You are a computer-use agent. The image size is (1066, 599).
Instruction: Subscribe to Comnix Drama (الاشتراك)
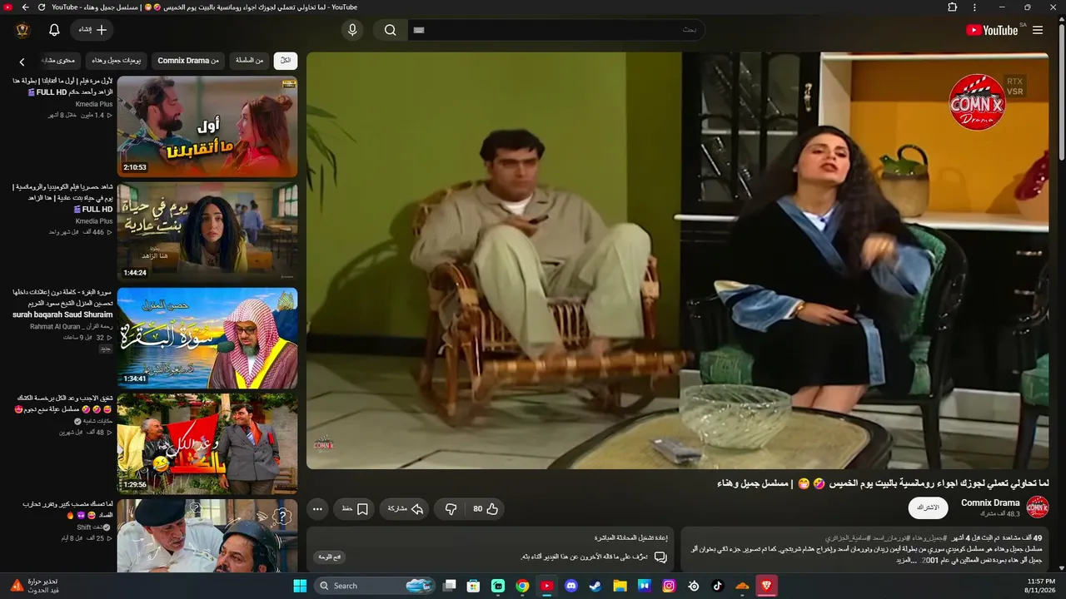tap(928, 507)
